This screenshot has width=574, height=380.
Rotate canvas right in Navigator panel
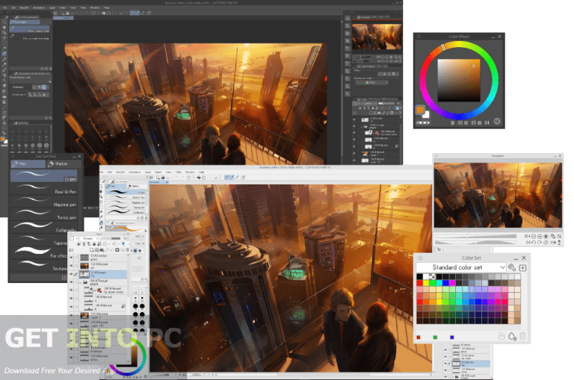coord(540,243)
